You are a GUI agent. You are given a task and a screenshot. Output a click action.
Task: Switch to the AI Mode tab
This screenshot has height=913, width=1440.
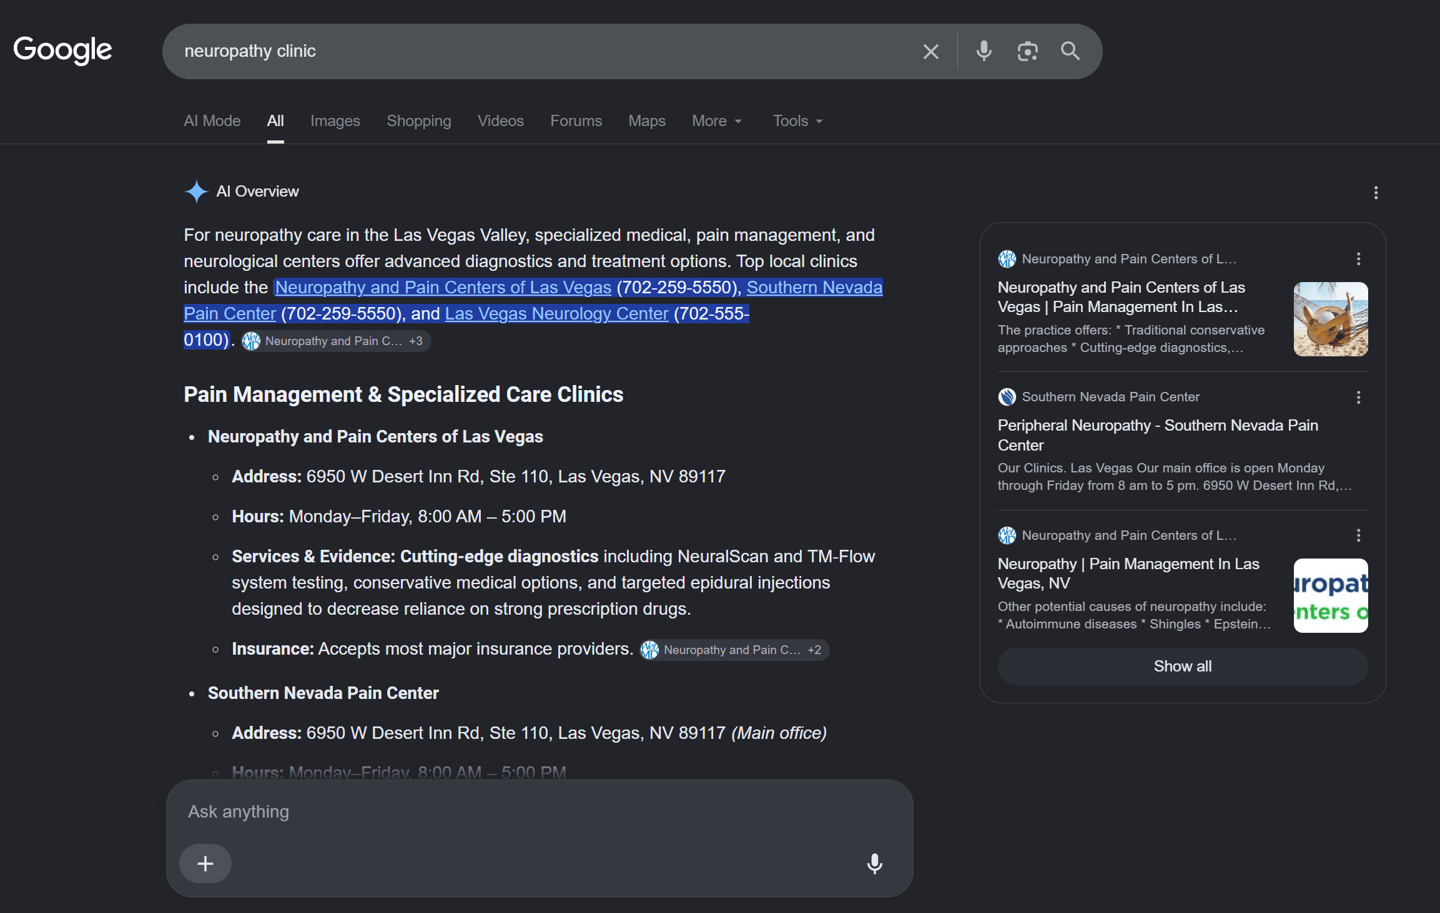[212, 121]
